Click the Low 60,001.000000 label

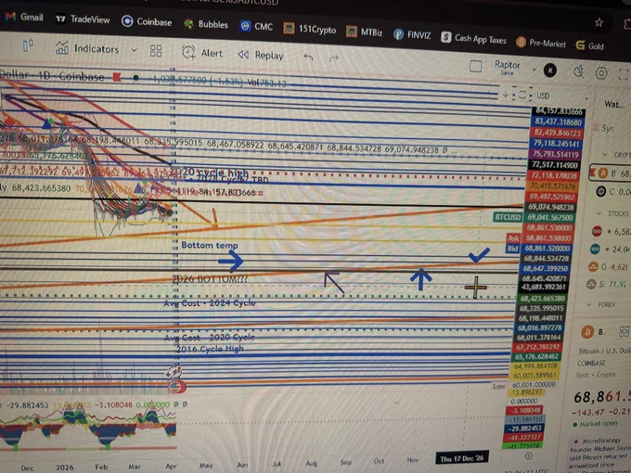[524, 385]
